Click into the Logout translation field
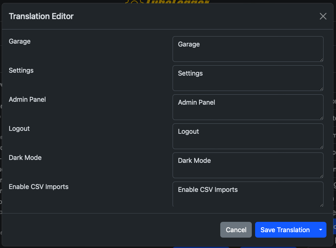Screen dimensions: 336x248 248,136
